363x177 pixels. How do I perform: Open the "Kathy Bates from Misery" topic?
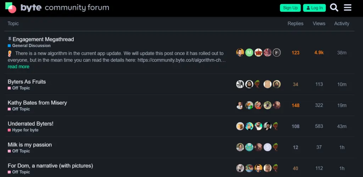37,103
